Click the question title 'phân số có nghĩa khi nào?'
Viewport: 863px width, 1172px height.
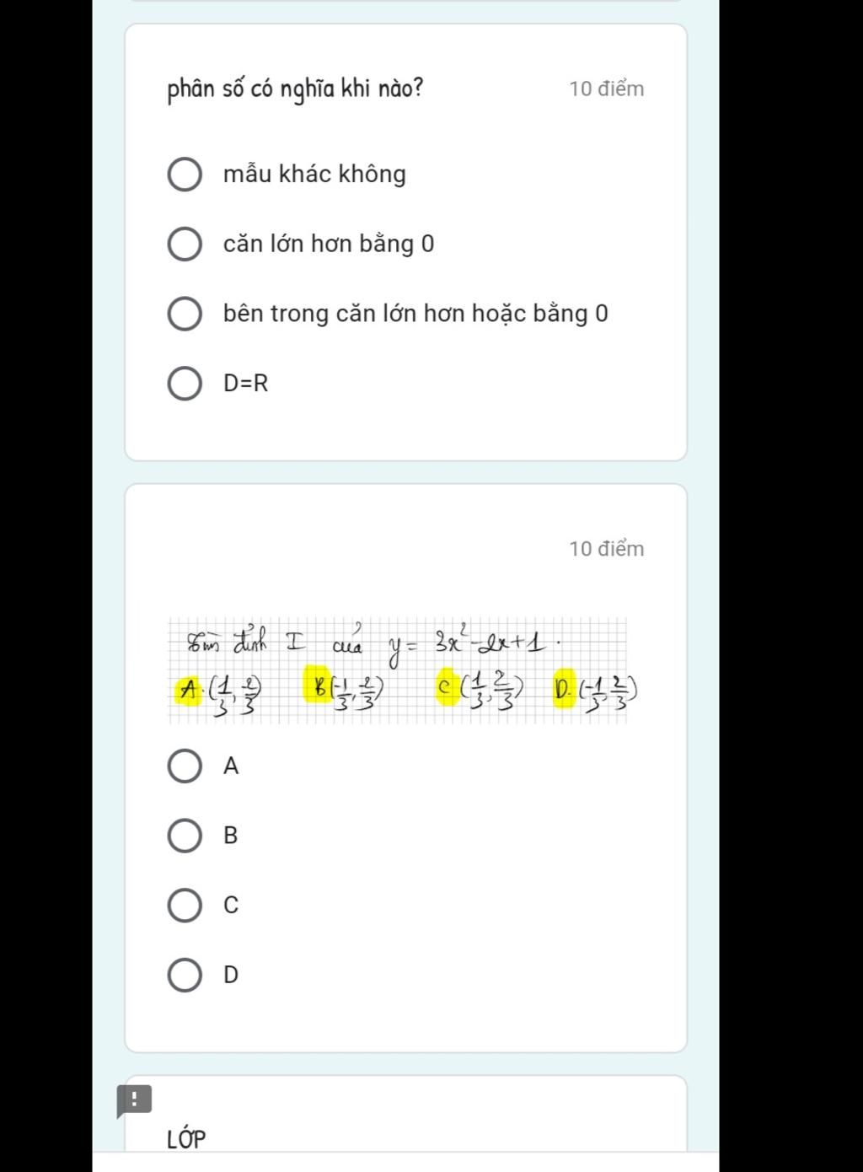(x=295, y=89)
